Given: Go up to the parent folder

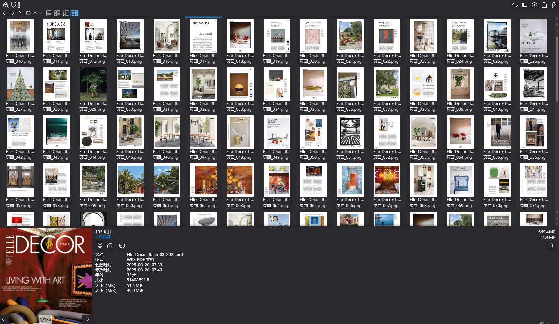Looking at the screenshot, I should tap(19, 13).
